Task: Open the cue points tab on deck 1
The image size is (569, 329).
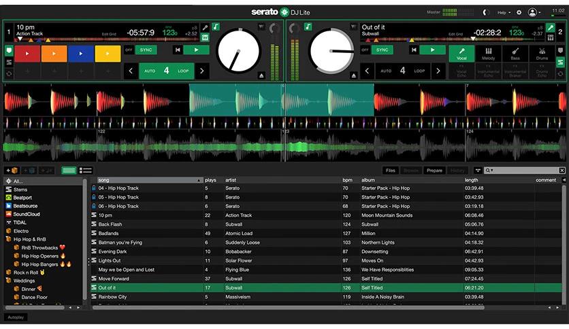Action: 9,50
